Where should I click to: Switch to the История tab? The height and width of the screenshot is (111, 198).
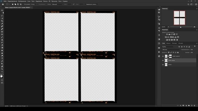[x=181, y=43]
